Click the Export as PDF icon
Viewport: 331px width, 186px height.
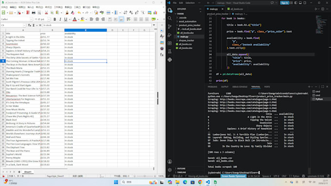pyautogui.click(x=28, y=13)
